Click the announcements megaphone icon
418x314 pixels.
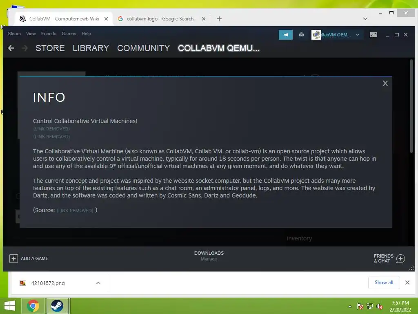coord(286,35)
